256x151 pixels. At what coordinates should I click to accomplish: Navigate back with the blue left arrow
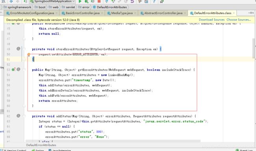click(11, 2)
